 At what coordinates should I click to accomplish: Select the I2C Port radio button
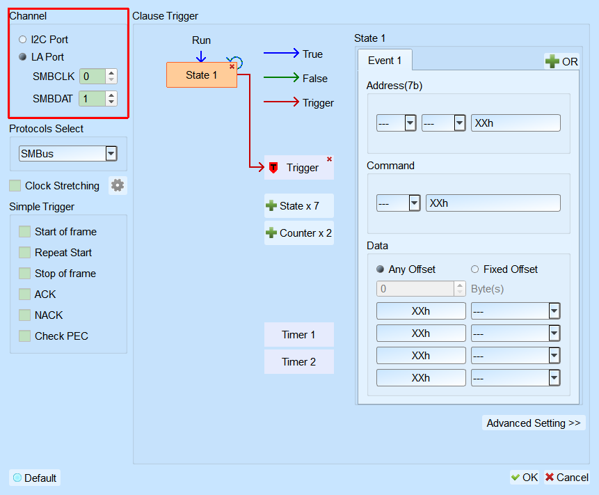(x=22, y=40)
